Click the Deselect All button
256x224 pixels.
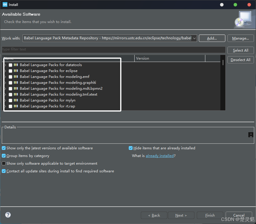pyautogui.click(x=240, y=60)
